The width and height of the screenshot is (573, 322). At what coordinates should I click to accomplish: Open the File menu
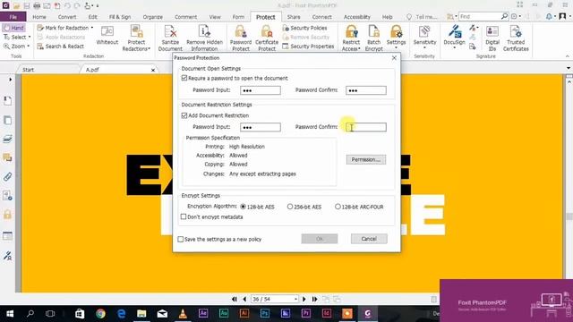point(13,17)
